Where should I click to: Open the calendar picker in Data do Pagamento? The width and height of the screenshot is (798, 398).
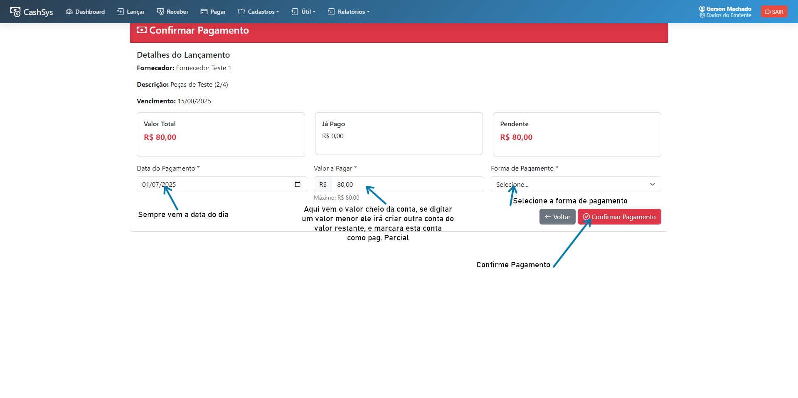coord(298,184)
